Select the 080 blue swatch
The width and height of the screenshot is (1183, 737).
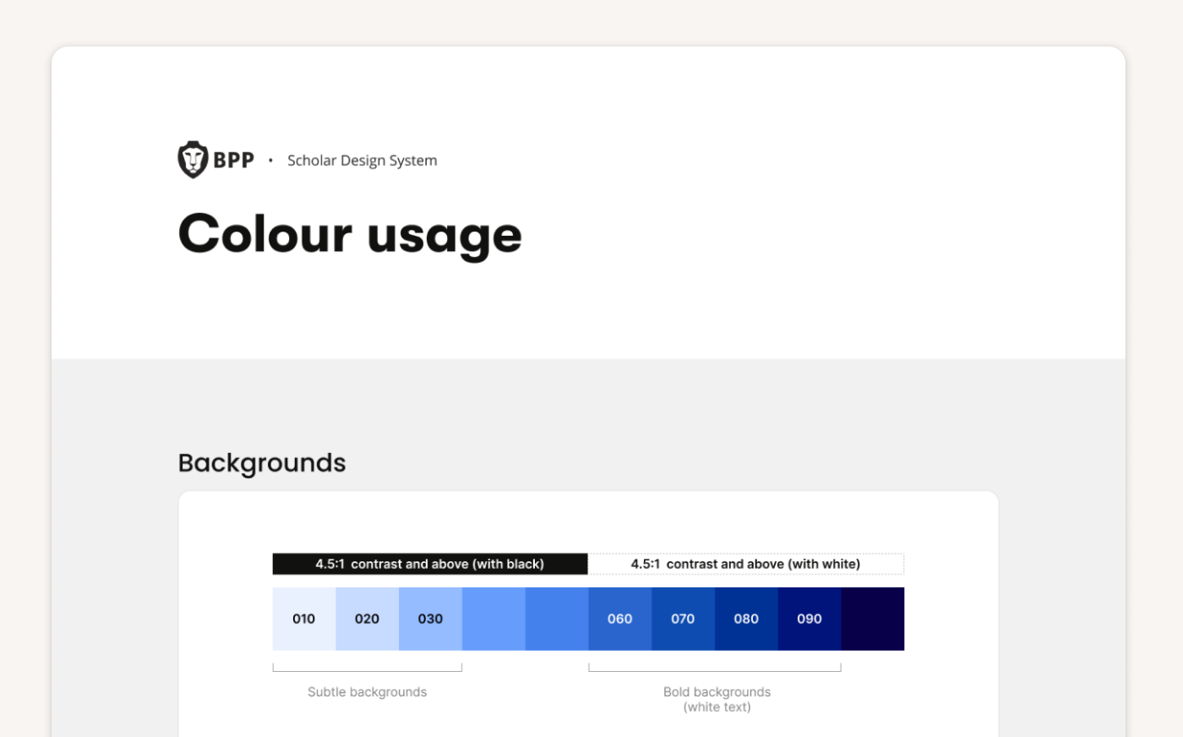point(746,619)
